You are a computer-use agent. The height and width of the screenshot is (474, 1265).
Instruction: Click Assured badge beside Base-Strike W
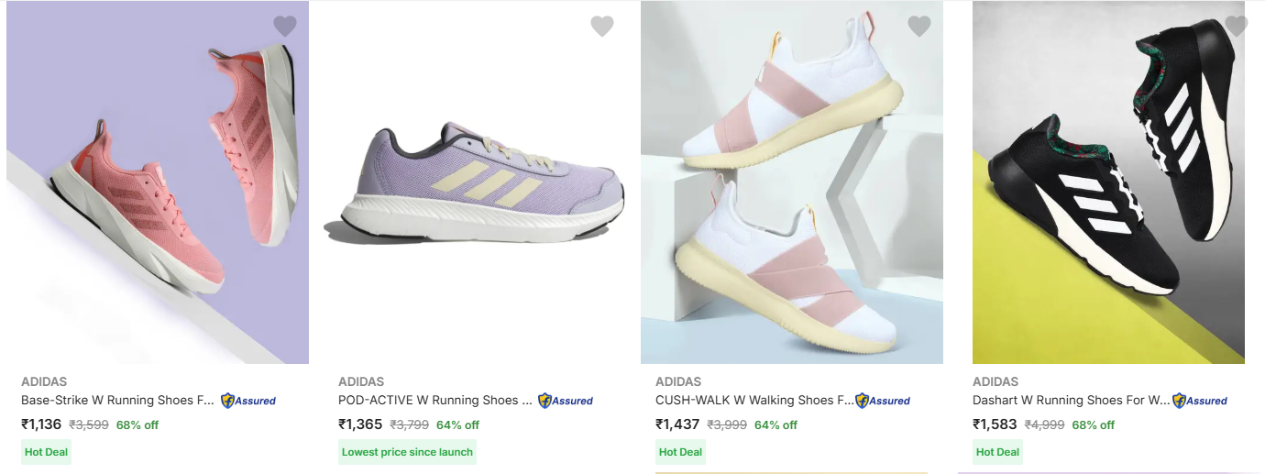point(248,401)
